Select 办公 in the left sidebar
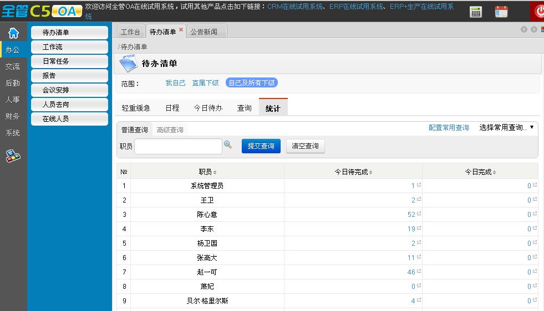 pyautogui.click(x=13, y=50)
